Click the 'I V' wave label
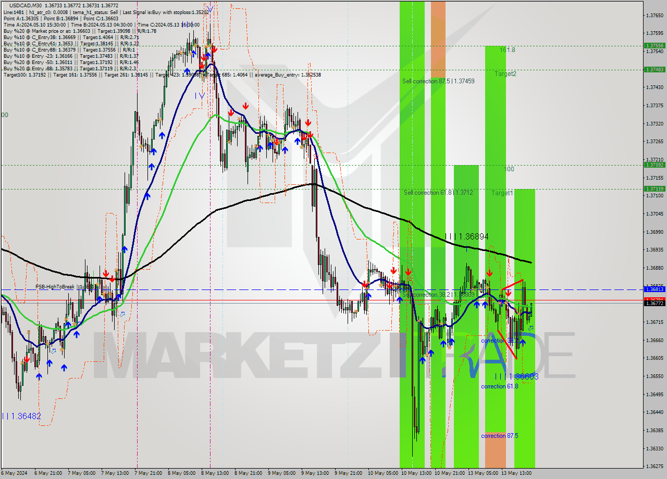 pos(200,96)
